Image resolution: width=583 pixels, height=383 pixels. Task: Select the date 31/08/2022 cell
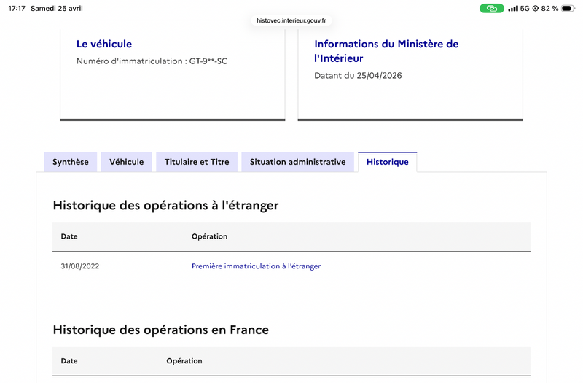pyautogui.click(x=80, y=266)
